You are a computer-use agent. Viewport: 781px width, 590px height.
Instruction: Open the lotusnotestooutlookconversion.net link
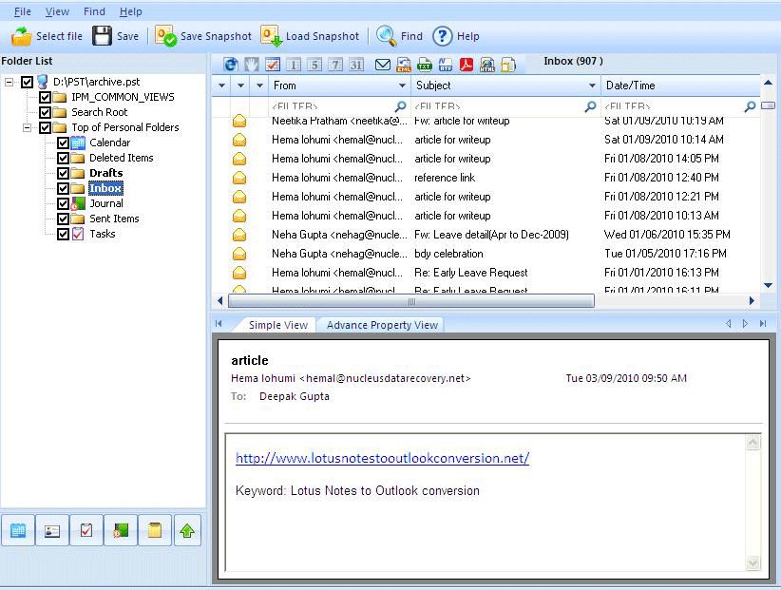click(x=382, y=458)
